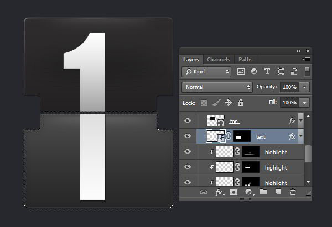The image size is (332, 227).
Task: Open the Kind filter type dropdown
Action: click(x=206, y=72)
